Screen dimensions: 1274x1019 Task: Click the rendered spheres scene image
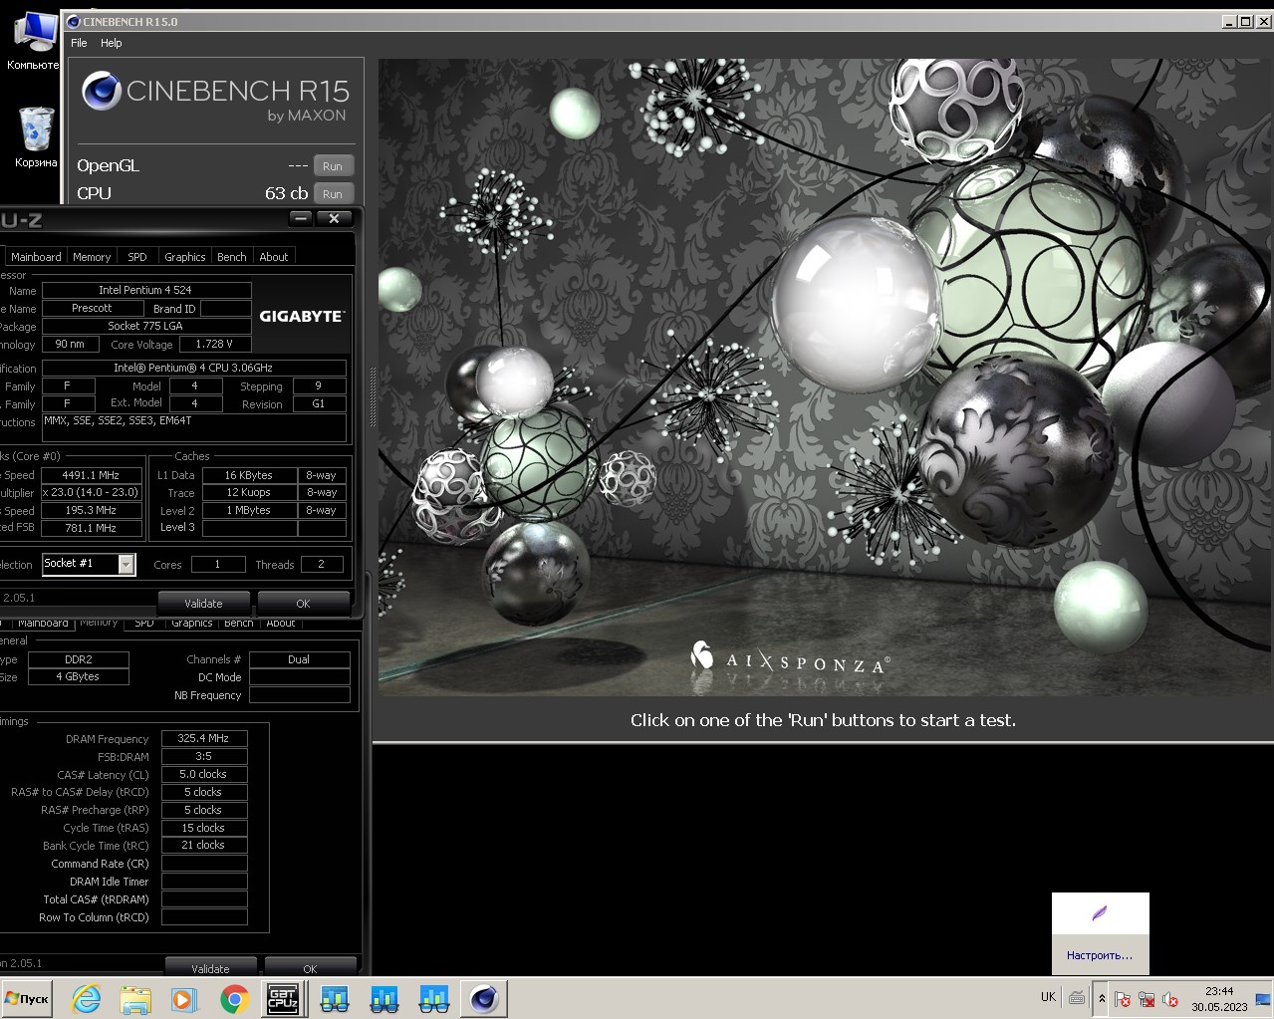click(825, 377)
